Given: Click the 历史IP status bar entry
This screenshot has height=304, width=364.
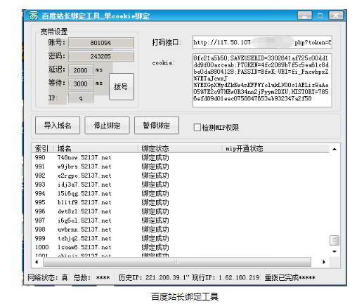Looking at the screenshot, I should [153, 277].
